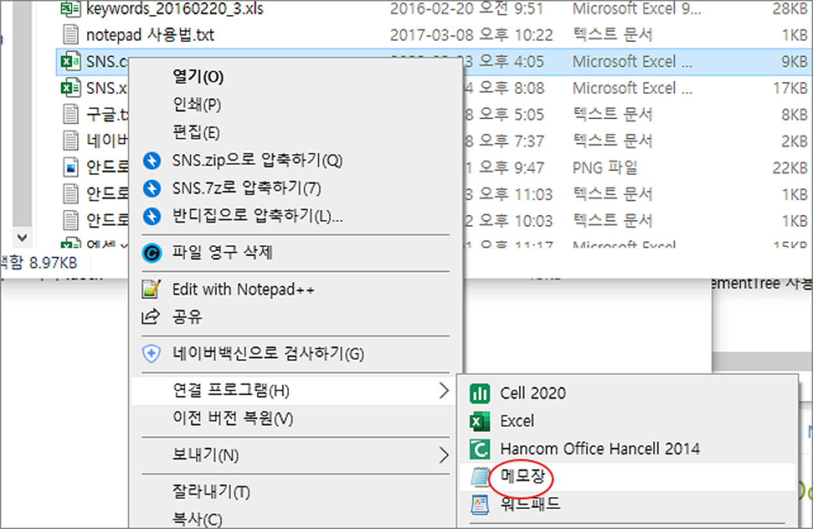Click the Excel icon beside keywords_20160220_3.xls

(x=70, y=8)
